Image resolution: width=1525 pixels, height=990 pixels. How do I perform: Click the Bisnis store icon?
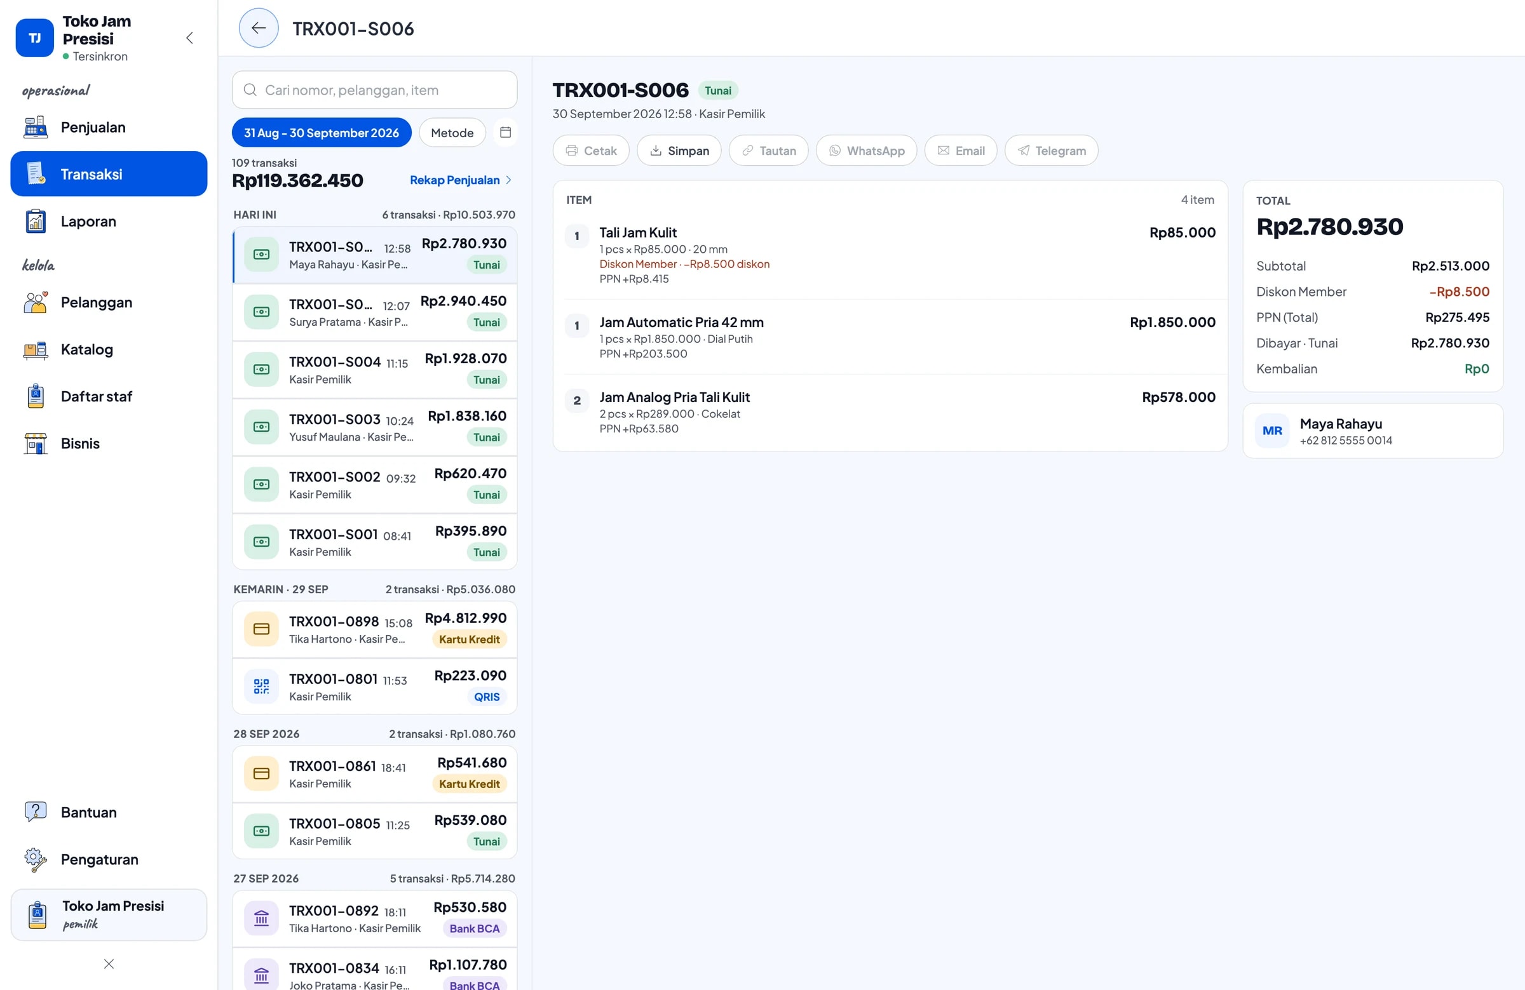[x=36, y=444]
